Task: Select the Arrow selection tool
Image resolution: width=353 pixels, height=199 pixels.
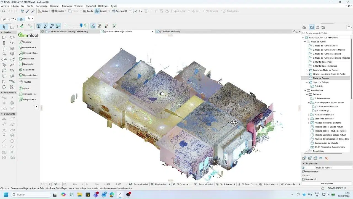Action: point(4,27)
